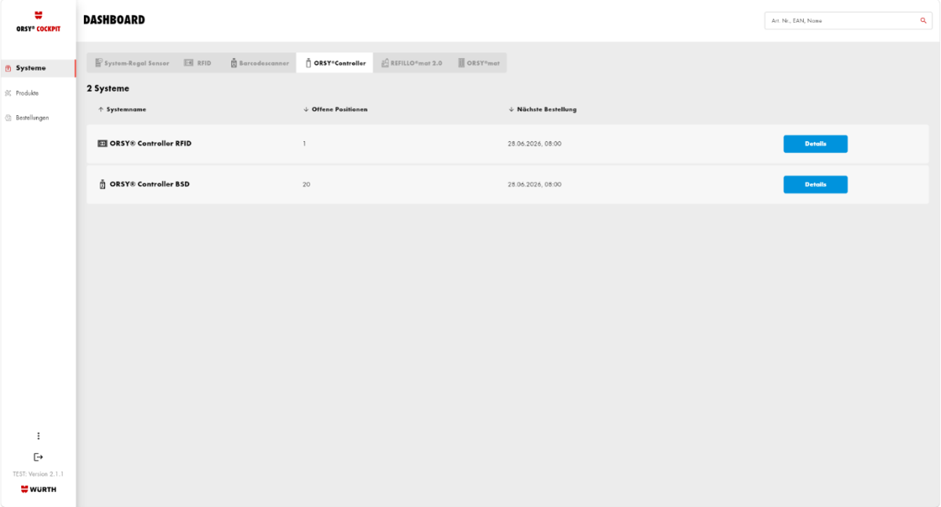Click next order date of BSD row
941x507 pixels.
(x=535, y=185)
